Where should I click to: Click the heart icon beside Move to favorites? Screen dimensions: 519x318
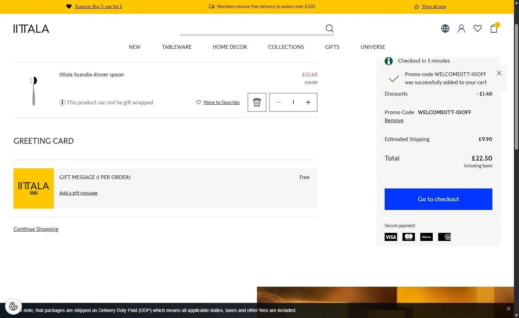199,102
